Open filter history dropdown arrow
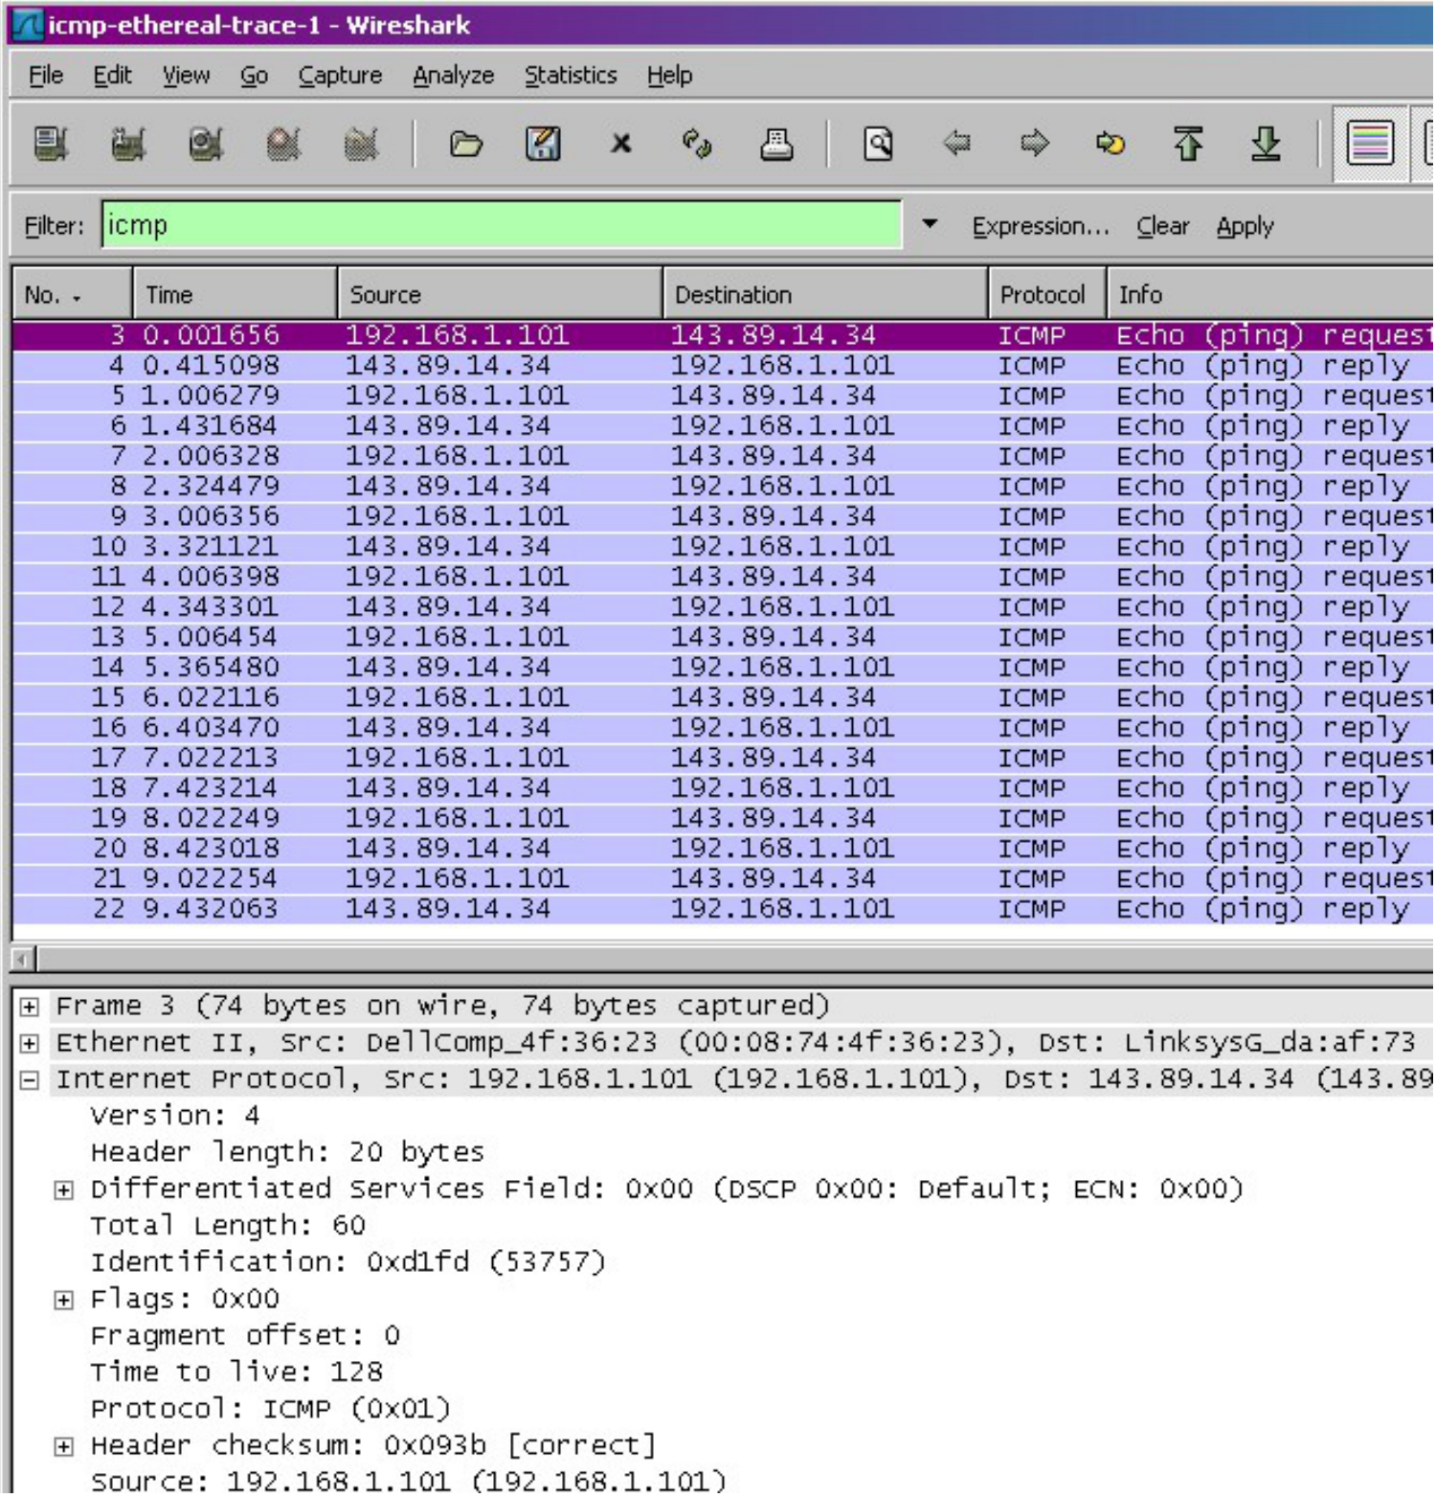The image size is (1436, 1498). point(930,225)
